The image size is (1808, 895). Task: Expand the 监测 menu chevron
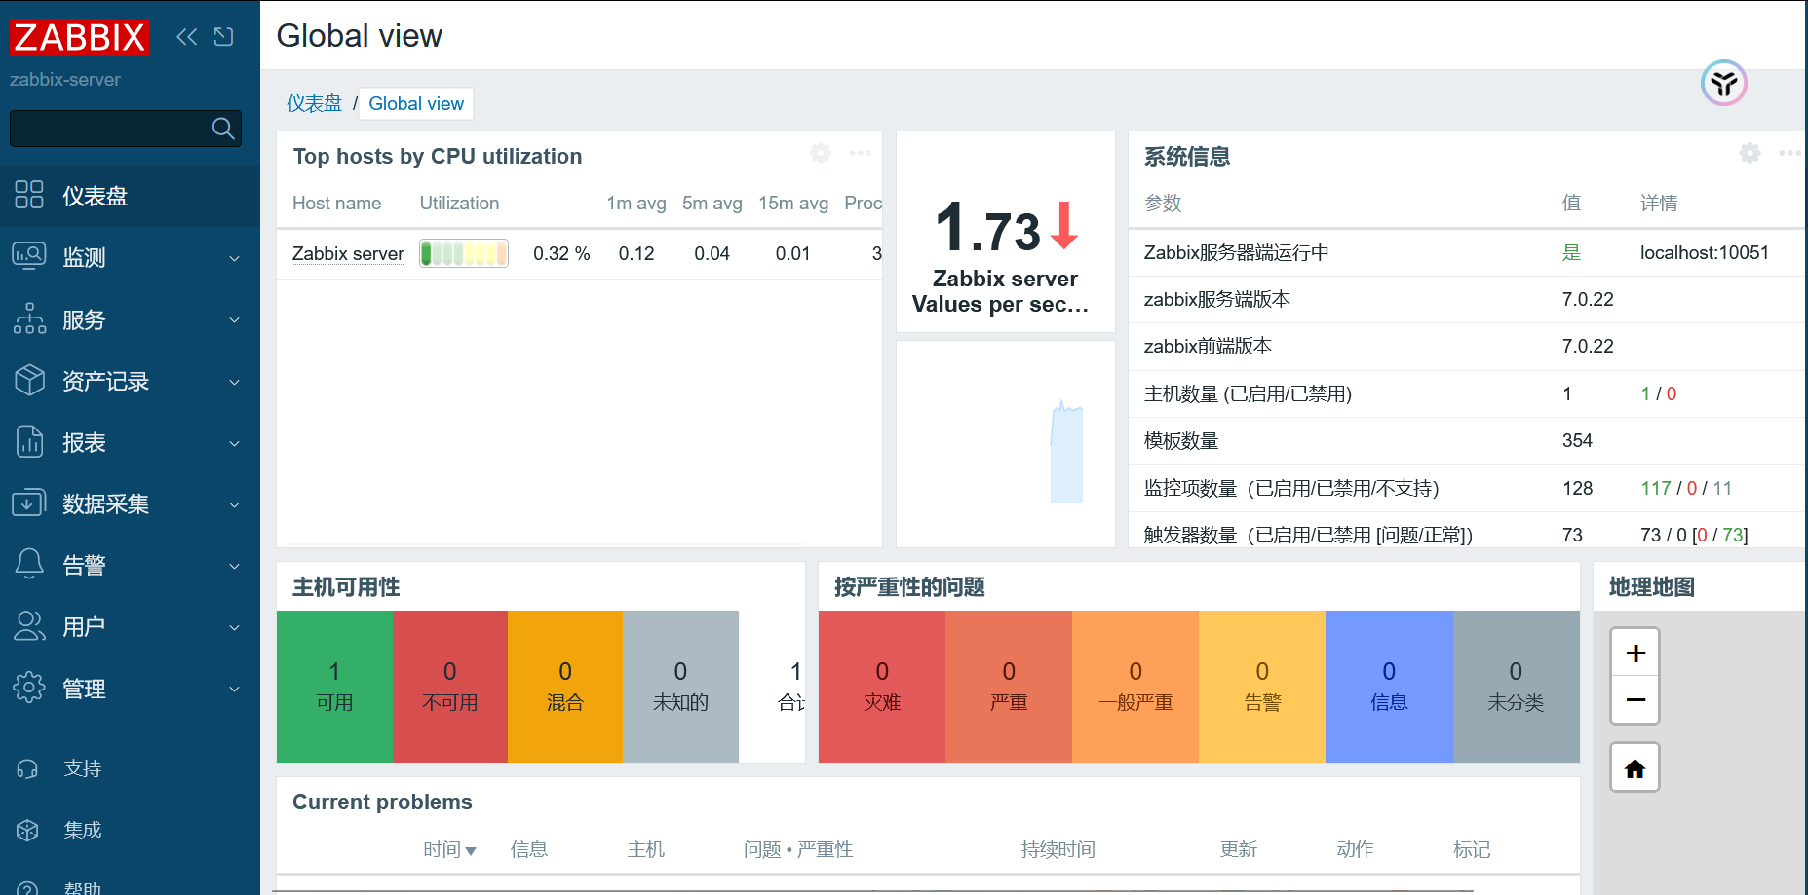pos(234,258)
